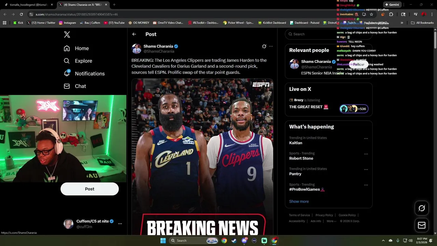Click the X logo in sidebar

tap(67, 35)
